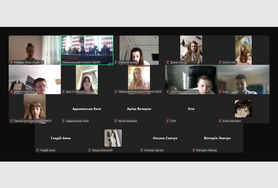Select the Хмельницький інститут МАУП video tile

pyautogui.click(x=87, y=49)
